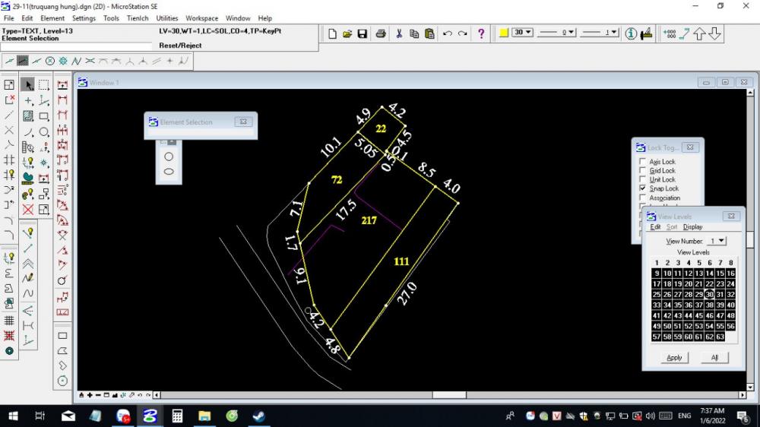The height and width of the screenshot is (427, 760).
Task: Click the Apply button in View Levels
Action: pos(674,357)
